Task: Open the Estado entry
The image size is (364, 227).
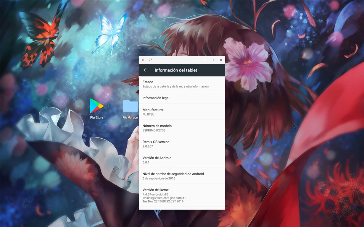Action: 182,84
